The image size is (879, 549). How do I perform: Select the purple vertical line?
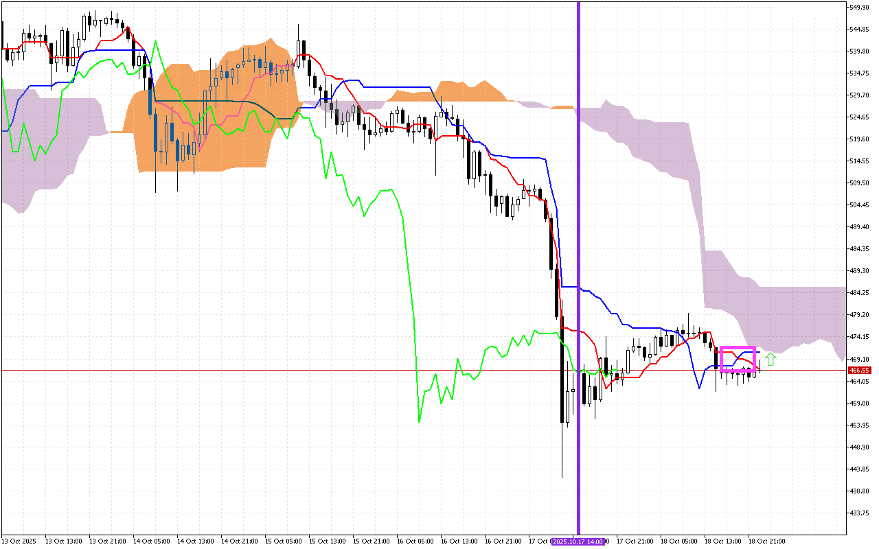578,206
